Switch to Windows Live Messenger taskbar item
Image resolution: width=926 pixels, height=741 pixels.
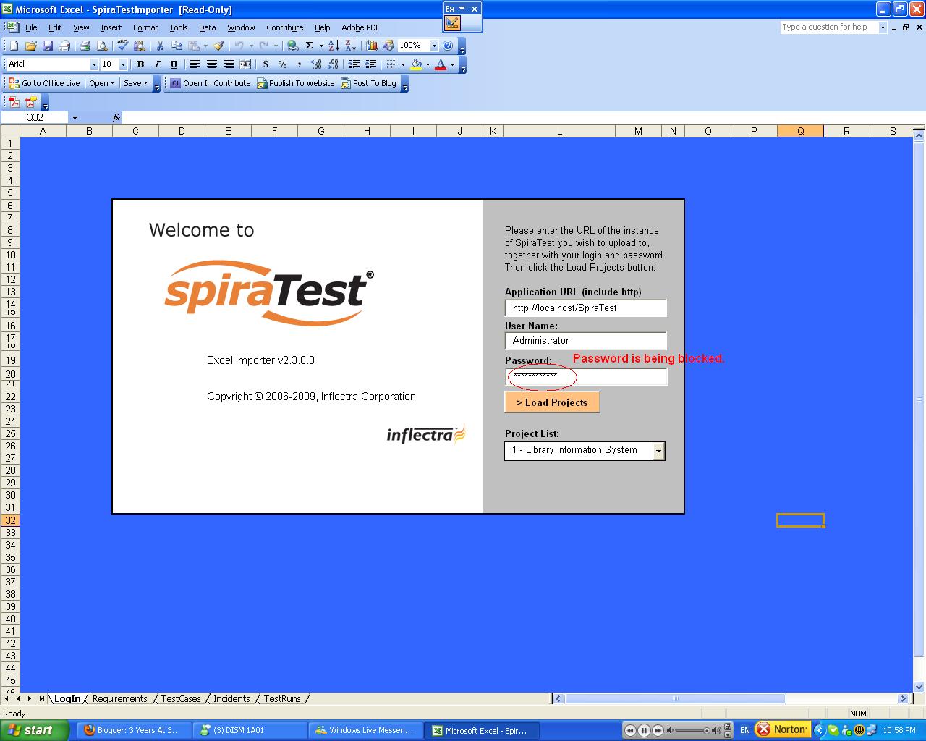pos(365,731)
